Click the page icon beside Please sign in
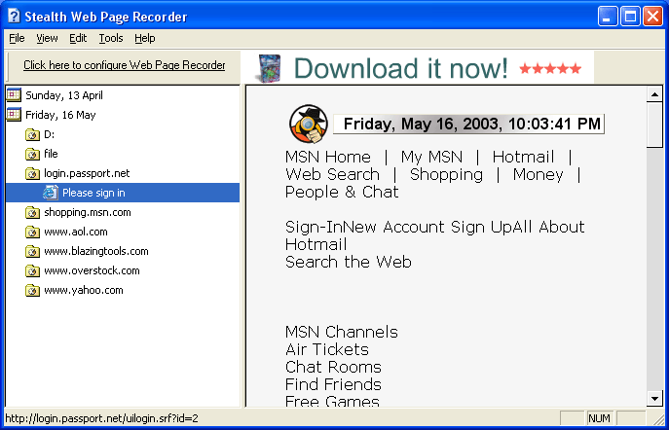 pyautogui.click(x=51, y=193)
